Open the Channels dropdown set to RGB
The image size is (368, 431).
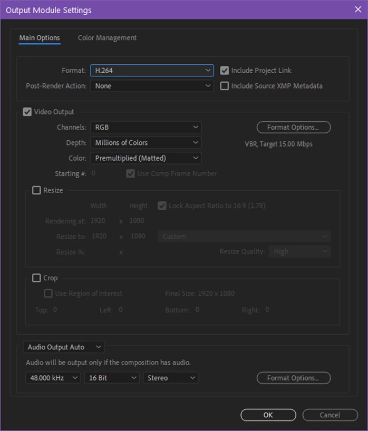point(146,128)
